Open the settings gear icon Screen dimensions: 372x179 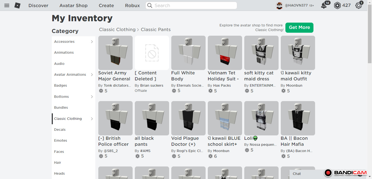359,5
